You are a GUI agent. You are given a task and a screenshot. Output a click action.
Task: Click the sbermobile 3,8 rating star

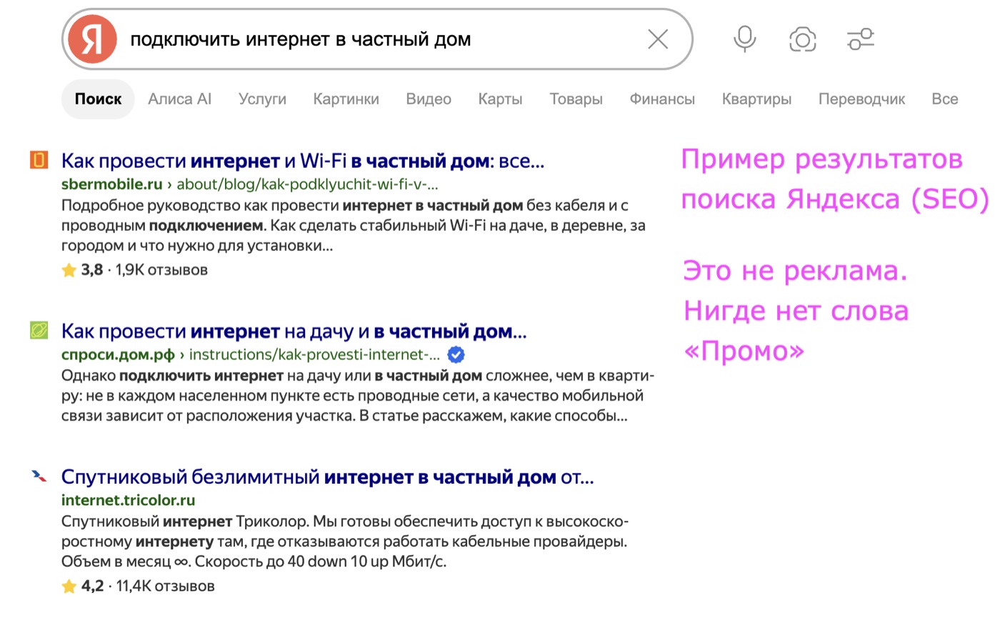[x=69, y=270]
